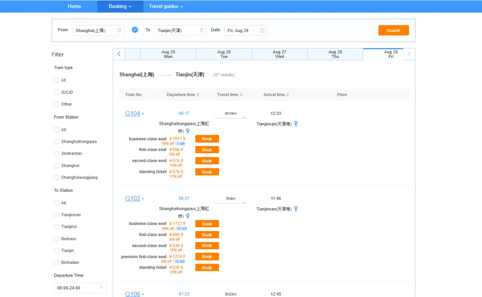
Task: Book G102 first-class seat
Action: click(207, 235)
